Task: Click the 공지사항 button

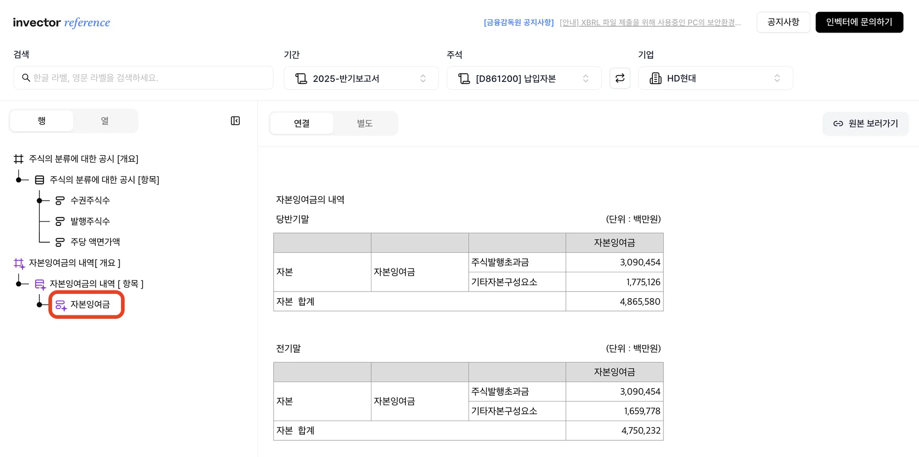Action: click(x=783, y=22)
